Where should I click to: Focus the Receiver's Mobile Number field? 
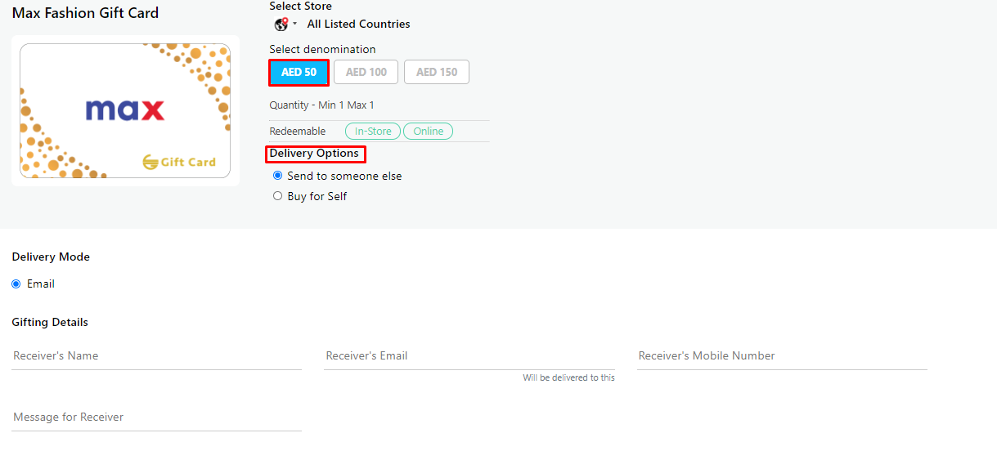tap(782, 356)
